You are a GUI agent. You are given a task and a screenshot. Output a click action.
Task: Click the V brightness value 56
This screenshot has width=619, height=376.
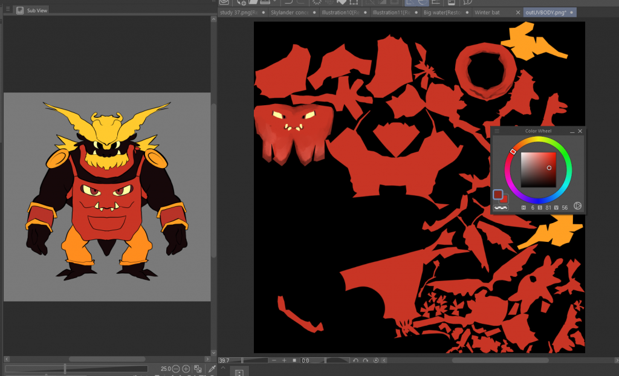565,208
